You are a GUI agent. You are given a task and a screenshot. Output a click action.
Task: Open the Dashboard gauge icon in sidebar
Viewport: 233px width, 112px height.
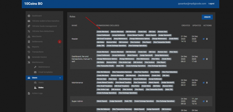29,16
